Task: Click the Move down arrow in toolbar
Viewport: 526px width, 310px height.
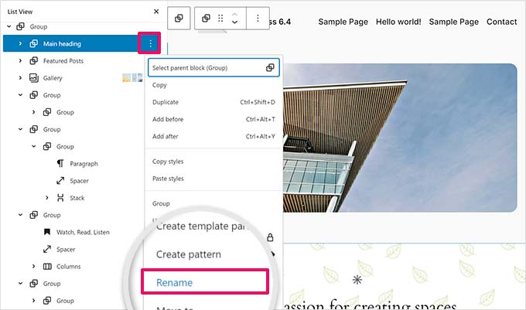Action: pyautogui.click(x=234, y=22)
